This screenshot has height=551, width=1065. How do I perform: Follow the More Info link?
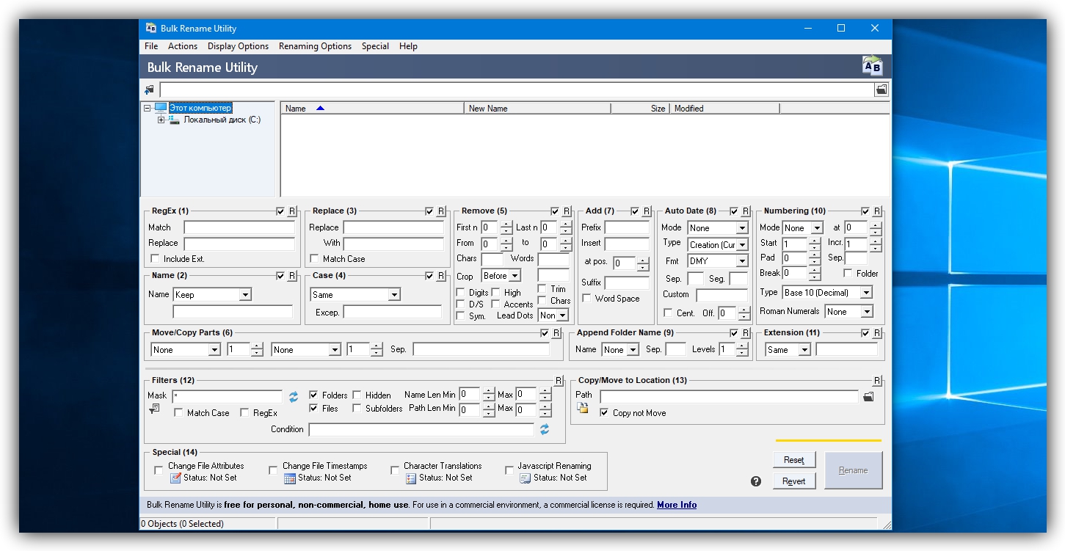pyautogui.click(x=676, y=505)
